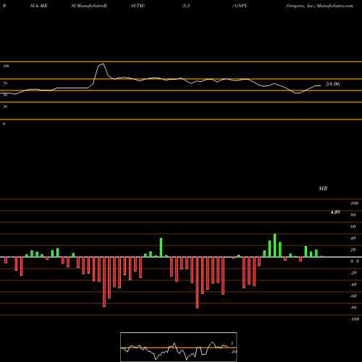This screenshot has height=362, width=362.
Task: Click the SI MunafaSutraR header text
Action: tap(89, 6)
